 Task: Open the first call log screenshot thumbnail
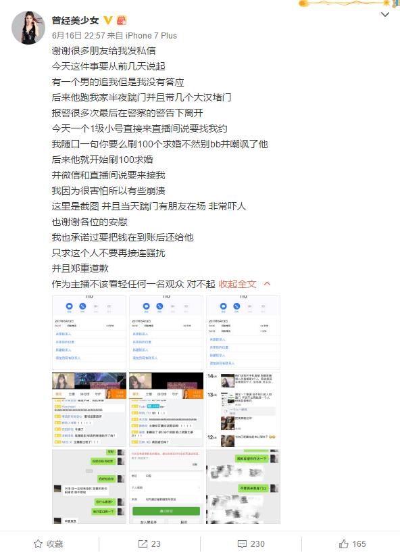point(89,333)
